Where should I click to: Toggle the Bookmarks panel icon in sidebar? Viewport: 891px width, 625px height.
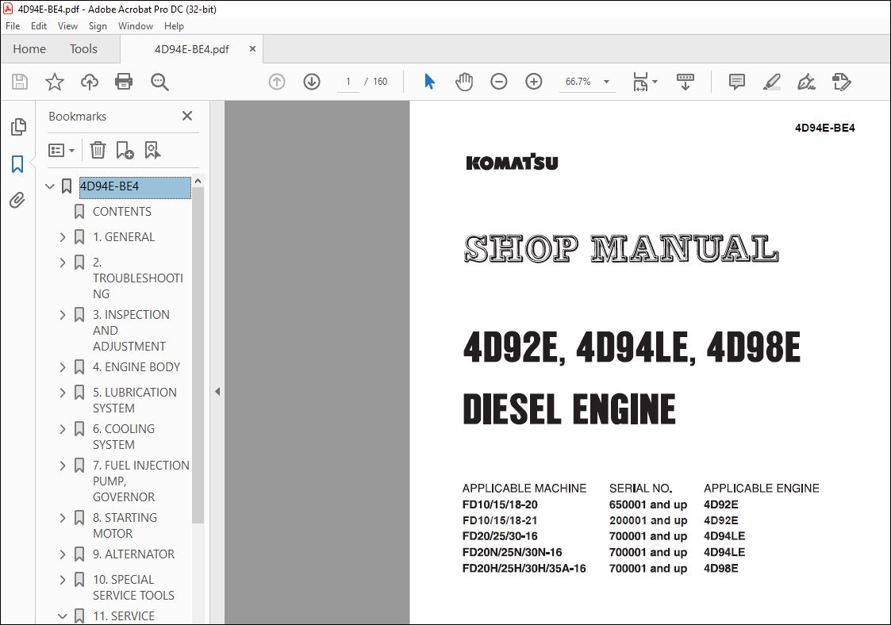[17, 164]
